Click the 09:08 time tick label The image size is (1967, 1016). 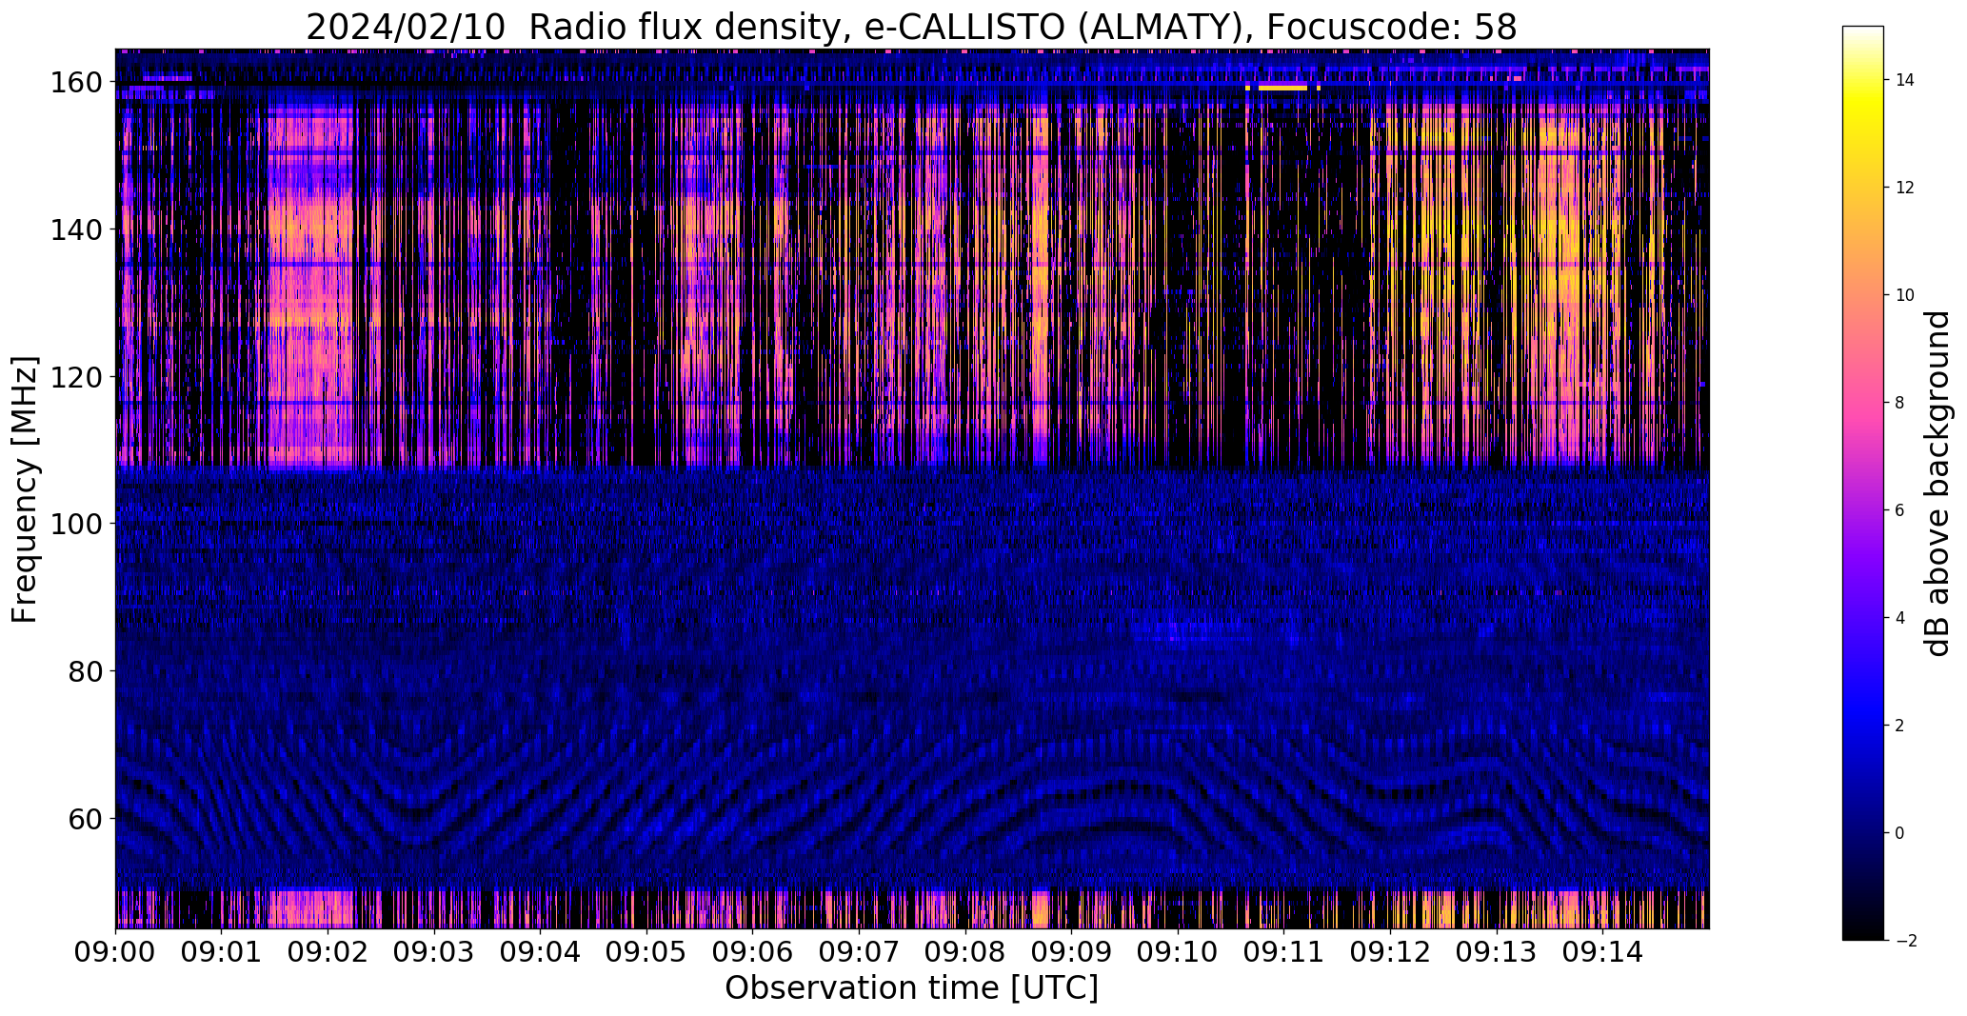pos(965,951)
